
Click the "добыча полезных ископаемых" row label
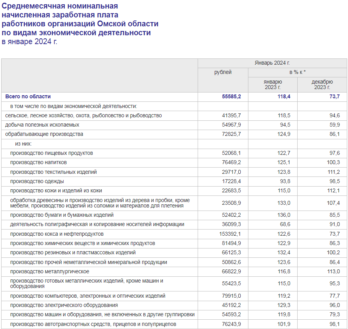point(42,125)
